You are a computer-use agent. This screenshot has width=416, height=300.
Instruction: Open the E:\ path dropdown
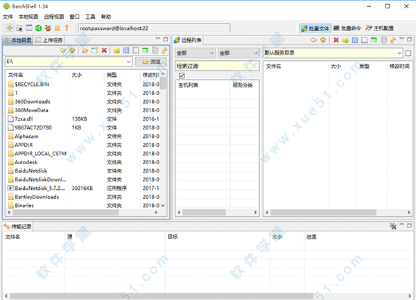point(128,62)
